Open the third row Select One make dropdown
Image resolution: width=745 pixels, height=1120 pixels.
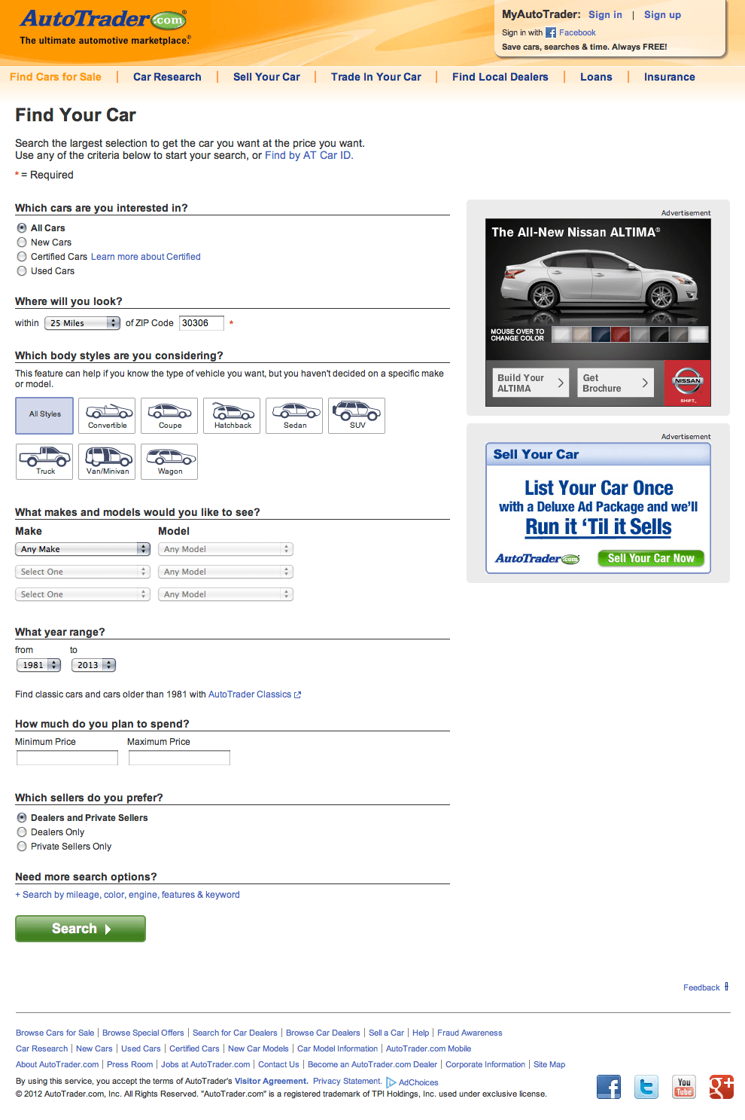click(83, 594)
